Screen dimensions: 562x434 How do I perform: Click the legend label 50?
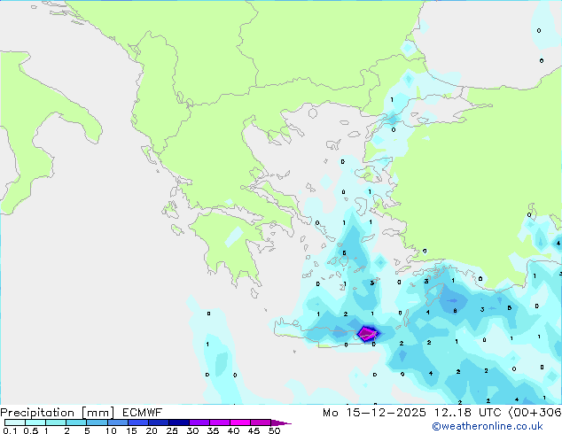[274, 430]
